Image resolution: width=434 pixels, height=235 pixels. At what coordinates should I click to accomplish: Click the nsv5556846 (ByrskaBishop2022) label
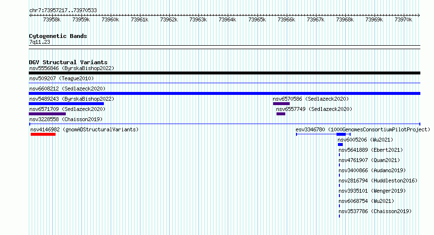tap(72, 68)
